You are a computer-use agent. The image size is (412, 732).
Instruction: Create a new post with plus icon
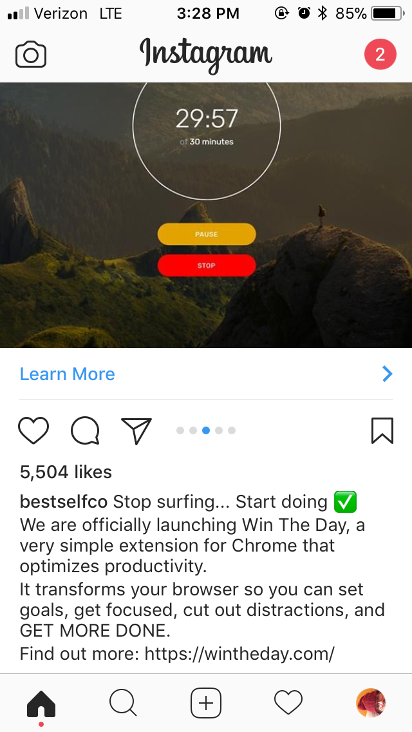click(206, 702)
